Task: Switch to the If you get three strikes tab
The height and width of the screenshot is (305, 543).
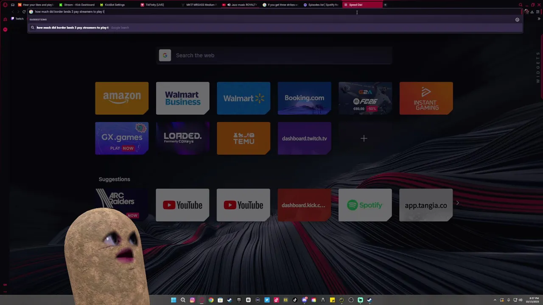Action: point(280,5)
